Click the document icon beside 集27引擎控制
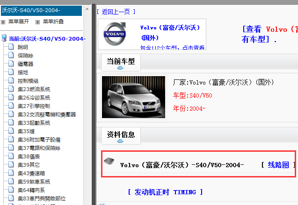The width and height of the screenshot is (298, 205). tap(11, 106)
